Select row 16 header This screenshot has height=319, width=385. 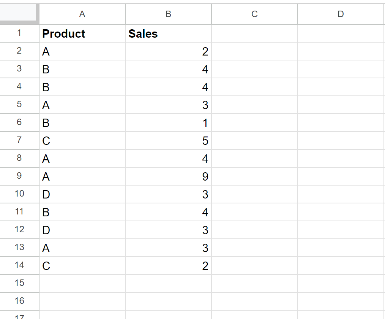[x=19, y=301]
